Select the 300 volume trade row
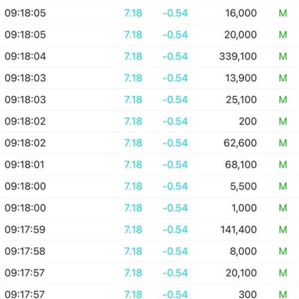Screen dimensions: 299x299 [149, 292]
